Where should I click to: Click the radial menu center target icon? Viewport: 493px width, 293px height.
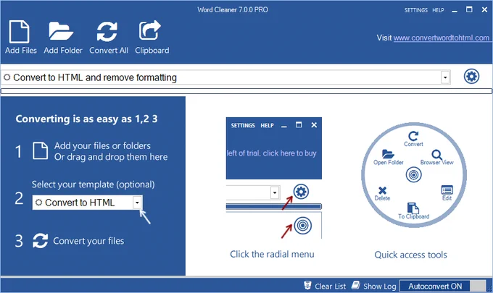coord(413,174)
